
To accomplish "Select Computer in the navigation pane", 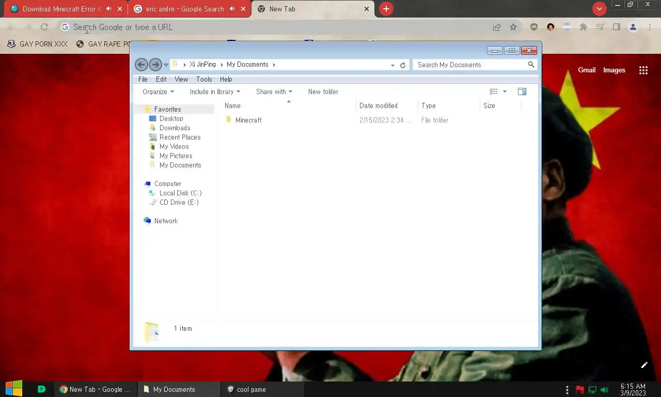I will (x=168, y=184).
